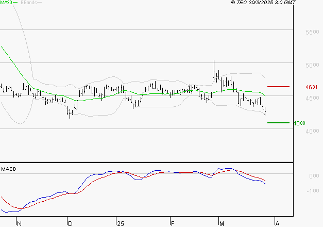Click the tall price spike bar near 5000
323x227 pixels.
tap(214, 71)
